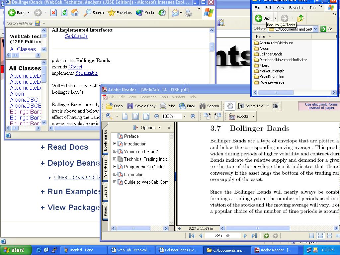Viewport: 340px width, 255px height.
Task: Click the Actual Size page icon
Action: click(125, 116)
